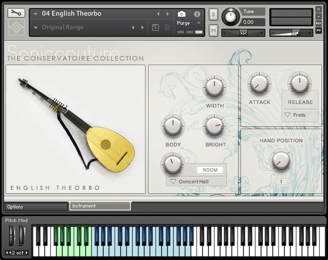
Task: Close the instrument with the X button
Action: (318, 9)
